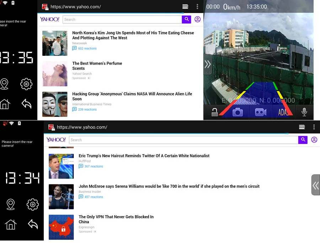Toggle the dashcam microphone
This screenshot has width=320, height=243.
pos(304,112)
